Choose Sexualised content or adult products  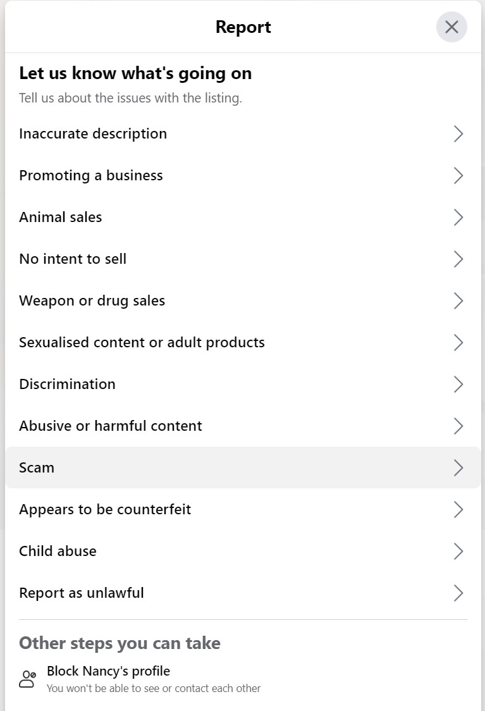coord(142,343)
